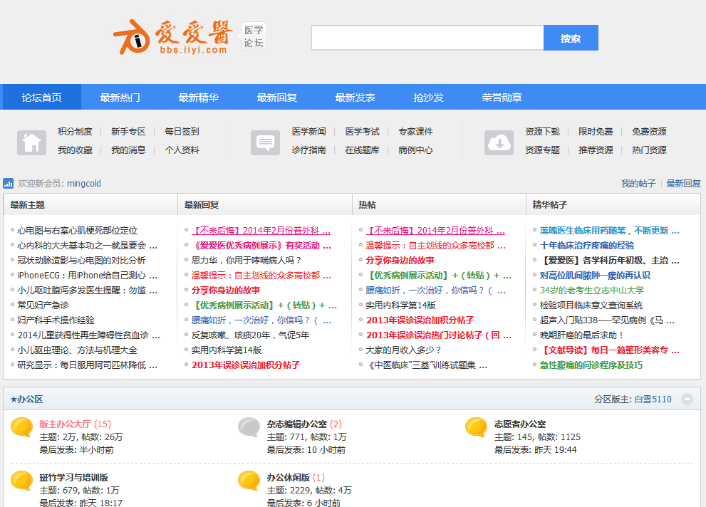This screenshot has height=507, width=706.
Task: Focus the forum search input box
Action: click(x=427, y=38)
